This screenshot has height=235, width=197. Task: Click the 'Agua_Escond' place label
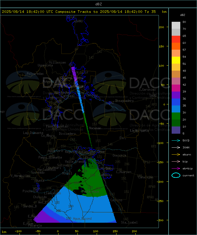click(x=82, y=219)
